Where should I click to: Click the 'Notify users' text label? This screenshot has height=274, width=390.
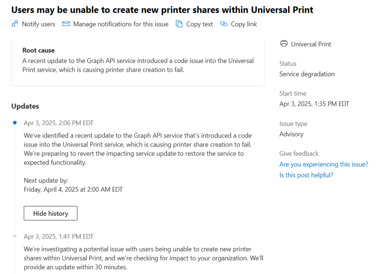click(38, 24)
